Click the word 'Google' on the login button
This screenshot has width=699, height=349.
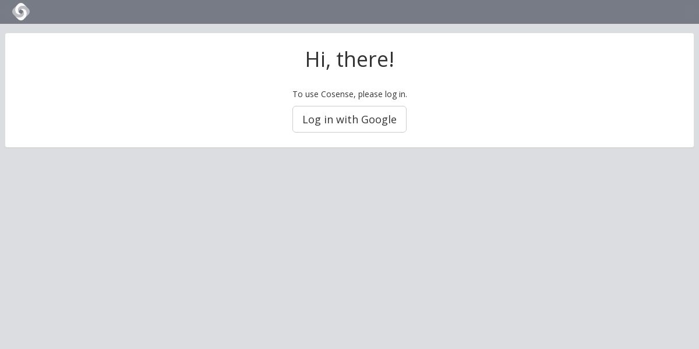pyautogui.click(x=379, y=120)
